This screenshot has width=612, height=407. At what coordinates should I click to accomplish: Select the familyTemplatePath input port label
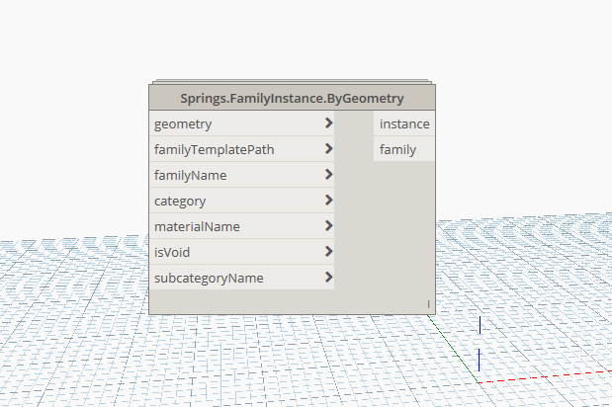click(x=214, y=149)
